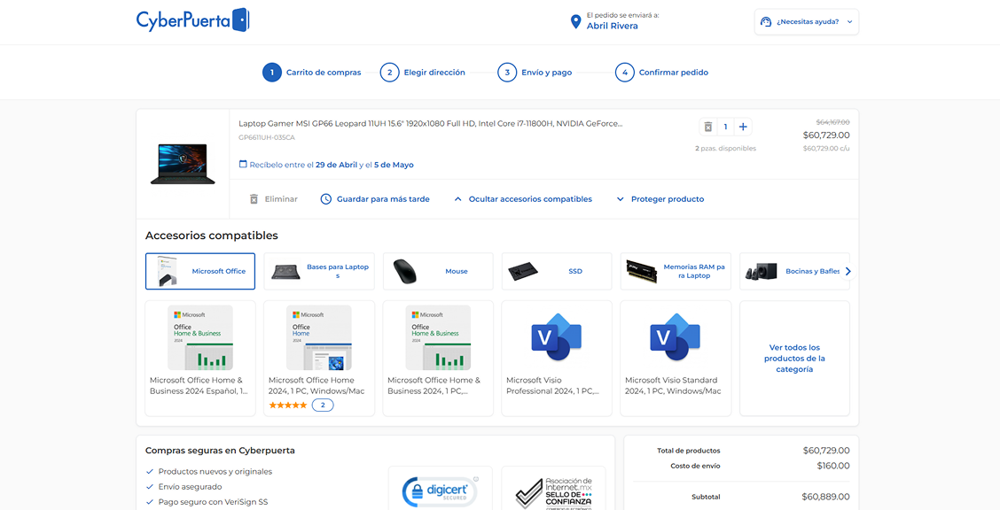
Task: Click the blue location pin icon
Action: tap(577, 21)
